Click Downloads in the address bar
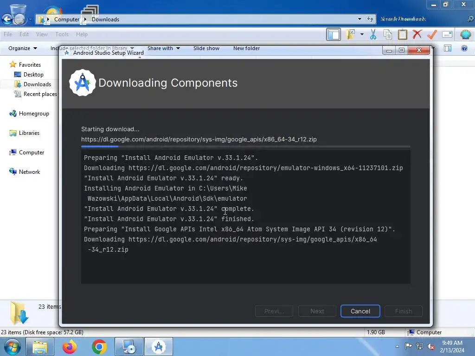 point(105,19)
